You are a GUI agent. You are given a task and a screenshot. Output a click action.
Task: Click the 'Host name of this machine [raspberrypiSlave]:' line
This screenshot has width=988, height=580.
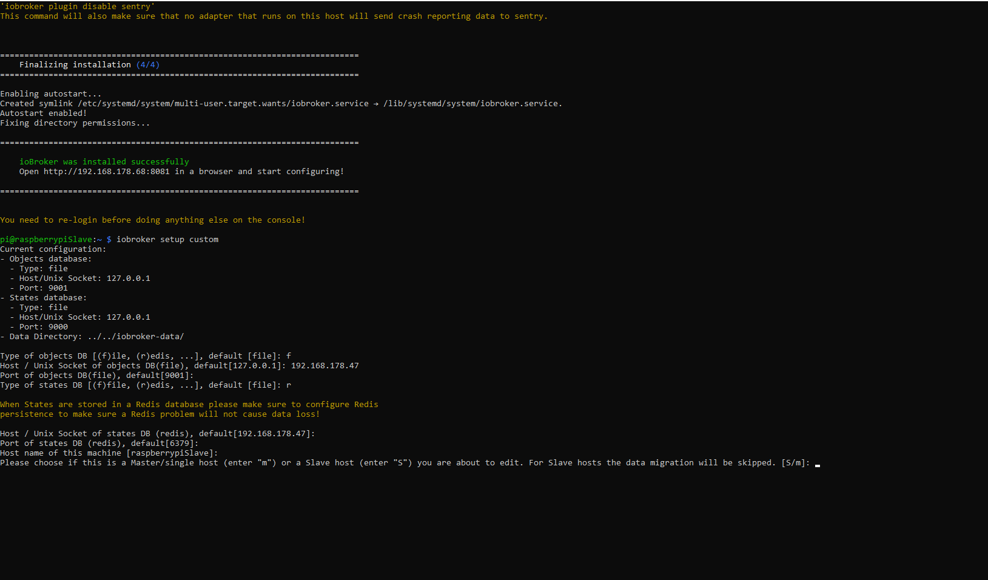click(109, 453)
